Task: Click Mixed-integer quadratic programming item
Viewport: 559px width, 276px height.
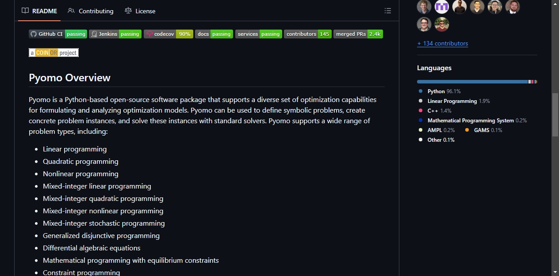Action: [103, 199]
